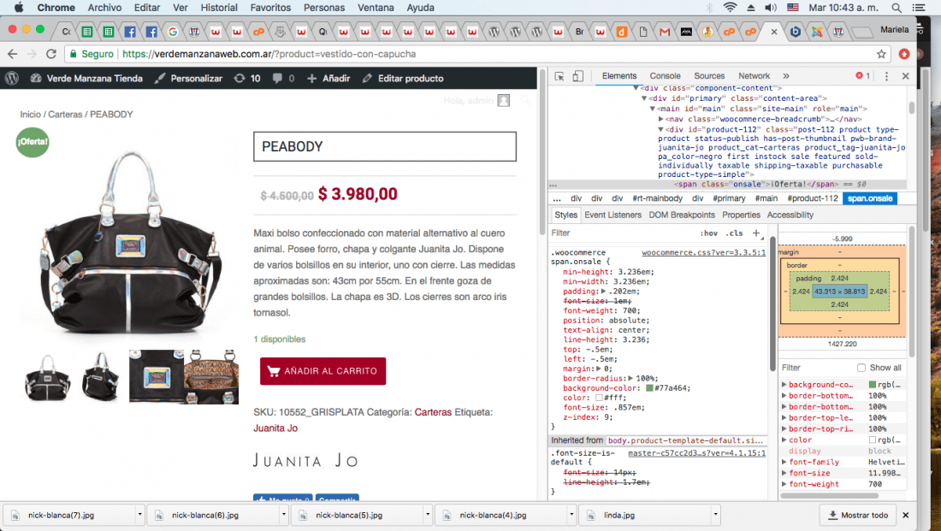Open the Network tab in DevTools
The image size is (941, 531).
click(x=754, y=76)
